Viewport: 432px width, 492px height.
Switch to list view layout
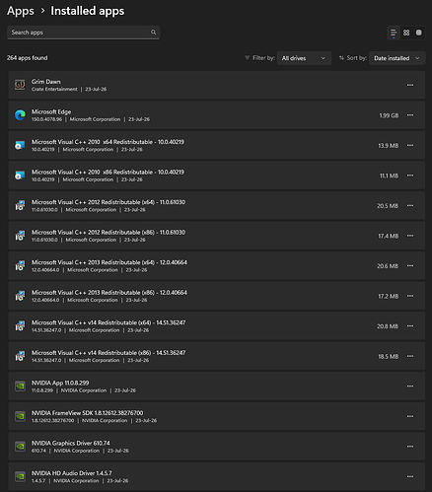[x=394, y=33]
